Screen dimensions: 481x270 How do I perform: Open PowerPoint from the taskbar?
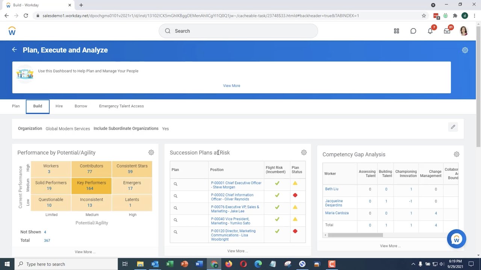tap(184, 264)
